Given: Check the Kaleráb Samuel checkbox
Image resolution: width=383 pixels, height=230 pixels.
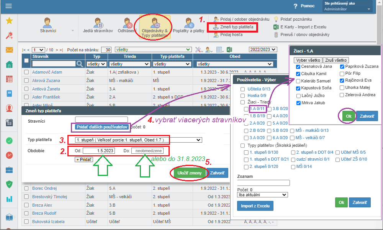Looking at the screenshot, I should [x=298, y=81].
